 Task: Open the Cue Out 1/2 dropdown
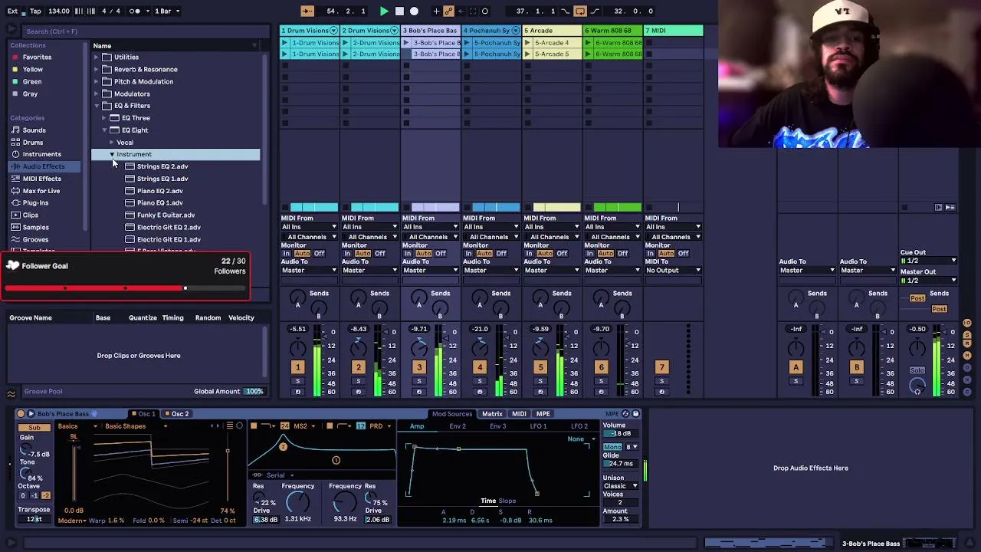(929, 261)
